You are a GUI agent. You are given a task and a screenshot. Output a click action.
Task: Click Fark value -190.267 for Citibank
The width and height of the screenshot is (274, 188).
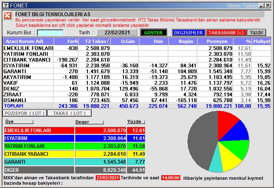[x=67, y=60]
